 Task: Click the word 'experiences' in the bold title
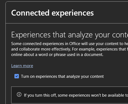pos(73,13)
